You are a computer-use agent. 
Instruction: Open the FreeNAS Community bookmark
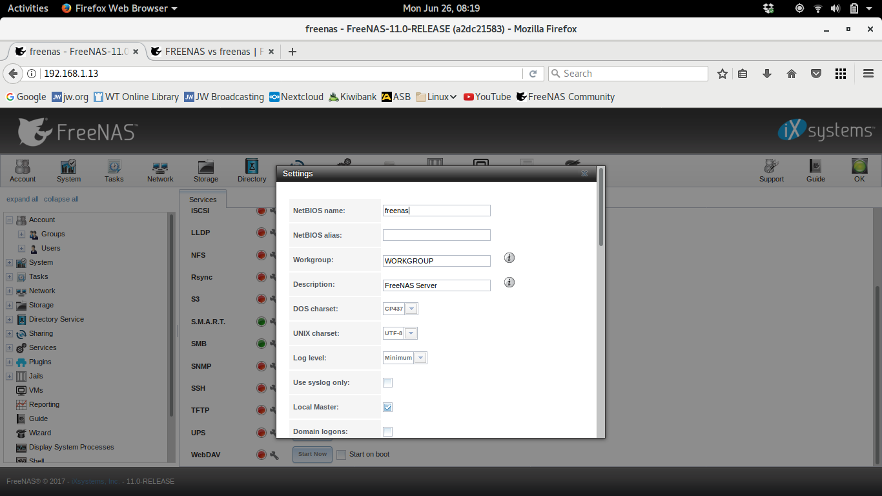coord(566,97)
